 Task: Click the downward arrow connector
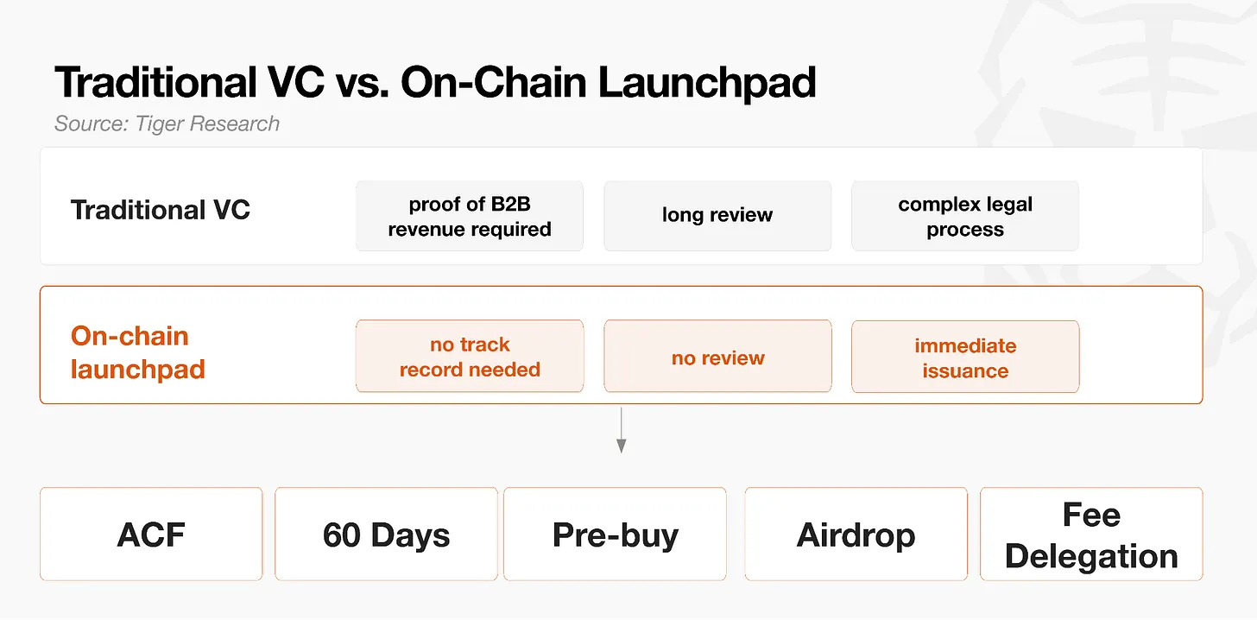[x=621, y=429]
